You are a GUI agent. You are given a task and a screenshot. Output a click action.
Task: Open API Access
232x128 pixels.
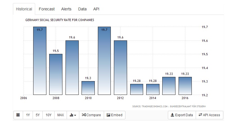tap(210, 115)
